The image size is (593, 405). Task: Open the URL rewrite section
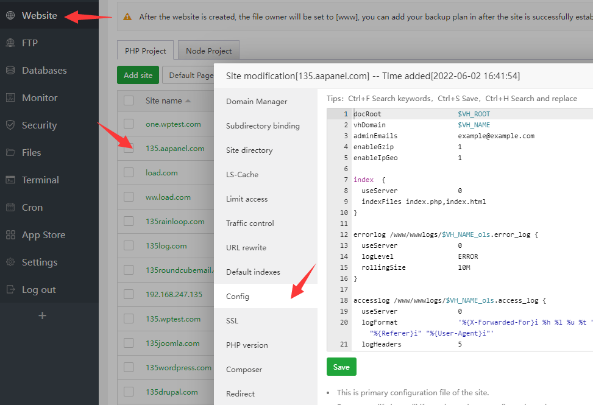point(246,247)
